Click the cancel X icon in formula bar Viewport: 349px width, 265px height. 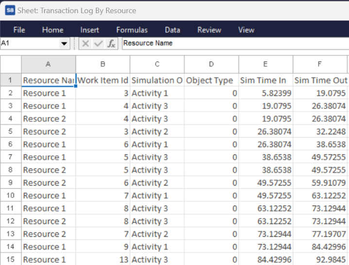(86, 43)
